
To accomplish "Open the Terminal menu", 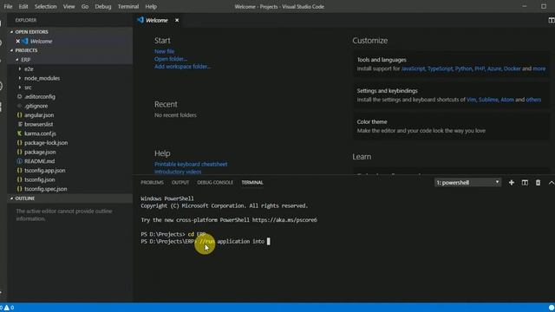I will (x=128, y=6).
